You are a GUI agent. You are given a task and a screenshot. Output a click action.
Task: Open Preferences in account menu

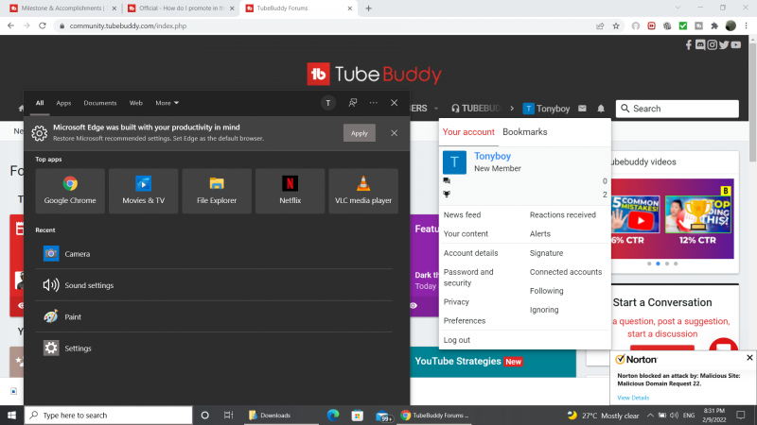point(464,321)
